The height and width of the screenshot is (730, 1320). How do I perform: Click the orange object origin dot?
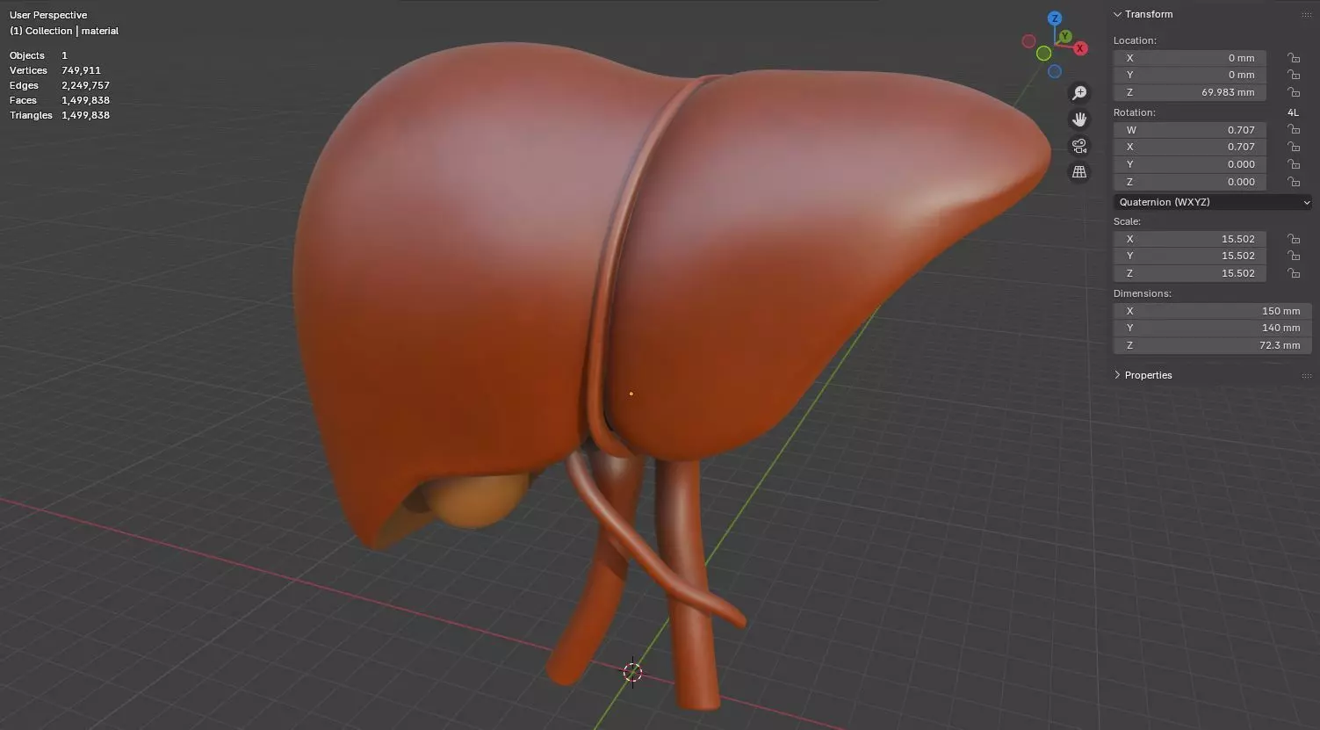pyautogui.click(x=631, y=394)
